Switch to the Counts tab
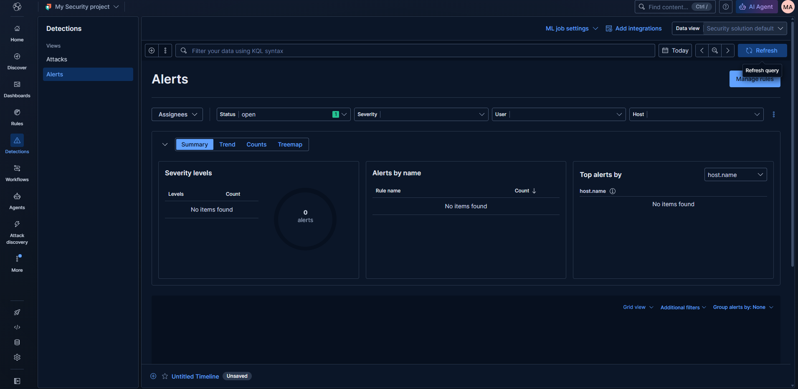The width and height of the screenshot is (798, 389). pyautogui.click(x=256, y=144)
